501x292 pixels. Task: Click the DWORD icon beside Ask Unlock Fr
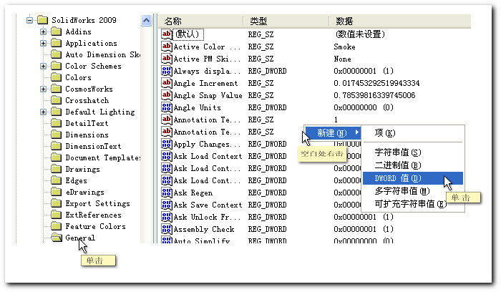(x=167, y=217)
